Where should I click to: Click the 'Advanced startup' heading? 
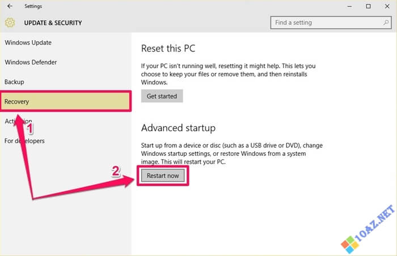coord(178,128)
